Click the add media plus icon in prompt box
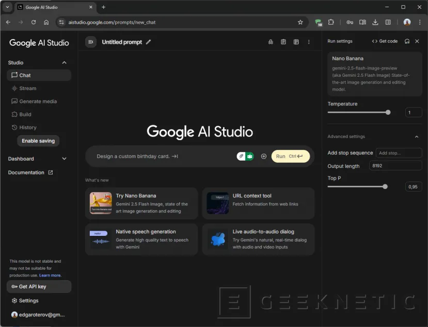The image size is (428, 327). tap(264, 156)
